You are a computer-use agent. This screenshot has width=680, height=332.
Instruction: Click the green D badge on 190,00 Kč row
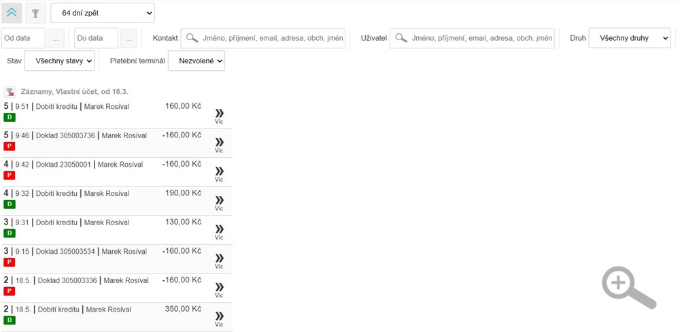(x=9, y=204)
